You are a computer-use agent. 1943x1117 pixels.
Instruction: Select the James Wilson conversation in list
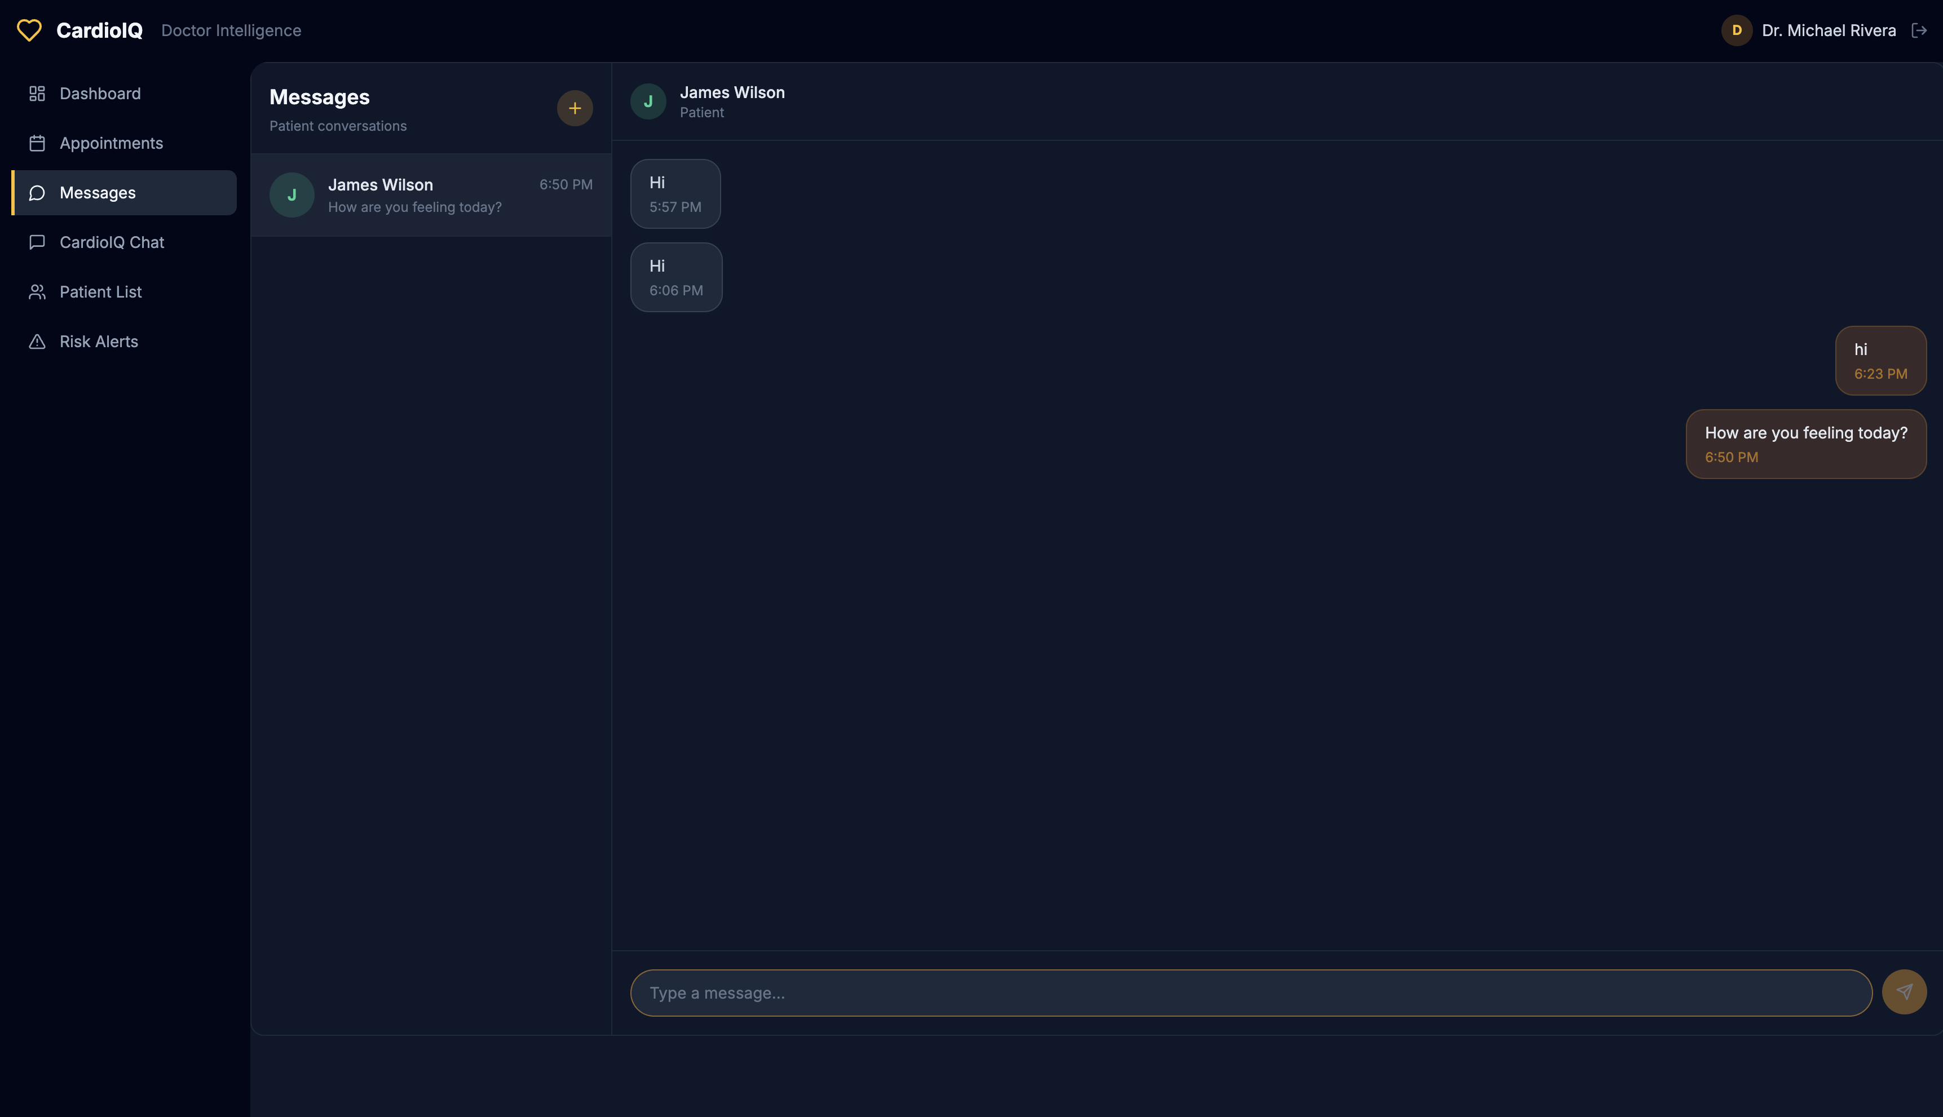[x=430, y=195]
